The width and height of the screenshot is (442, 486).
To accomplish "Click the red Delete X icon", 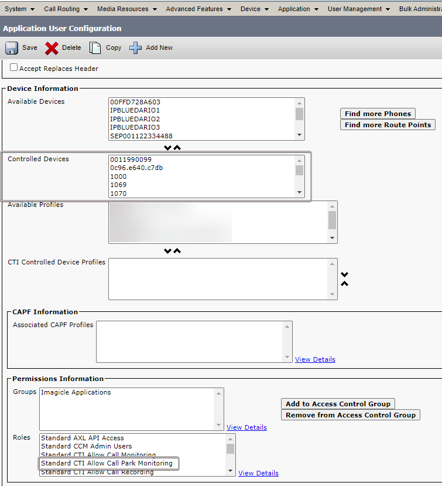I will [52, 48].
